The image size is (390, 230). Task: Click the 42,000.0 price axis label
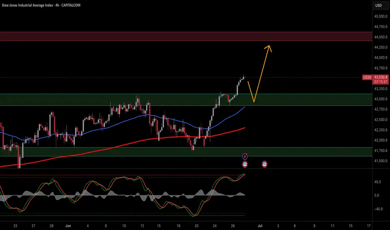coord(381,140)
